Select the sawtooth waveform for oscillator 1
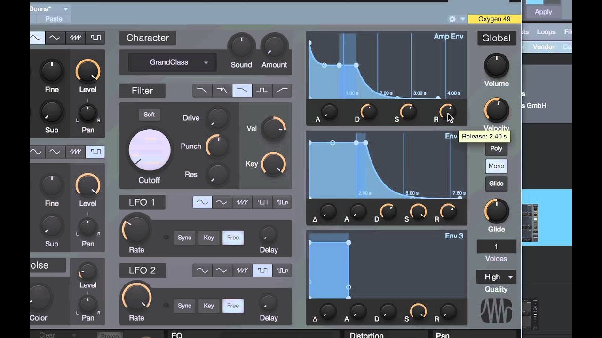The width and height of the screenshot is (602, 338). click(75, 38)
